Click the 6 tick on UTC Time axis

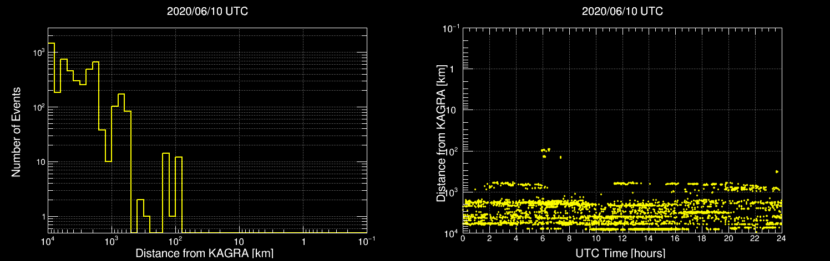point(543,238)
